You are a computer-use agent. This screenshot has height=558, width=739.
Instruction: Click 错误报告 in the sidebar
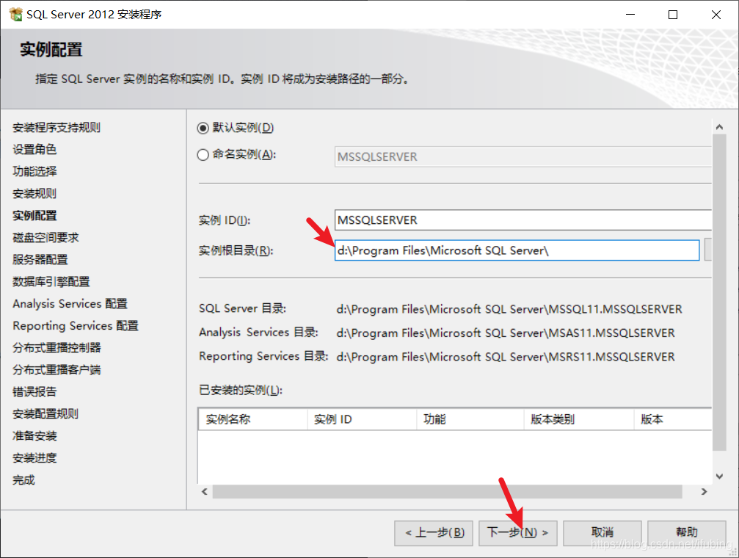click(34, 391)
